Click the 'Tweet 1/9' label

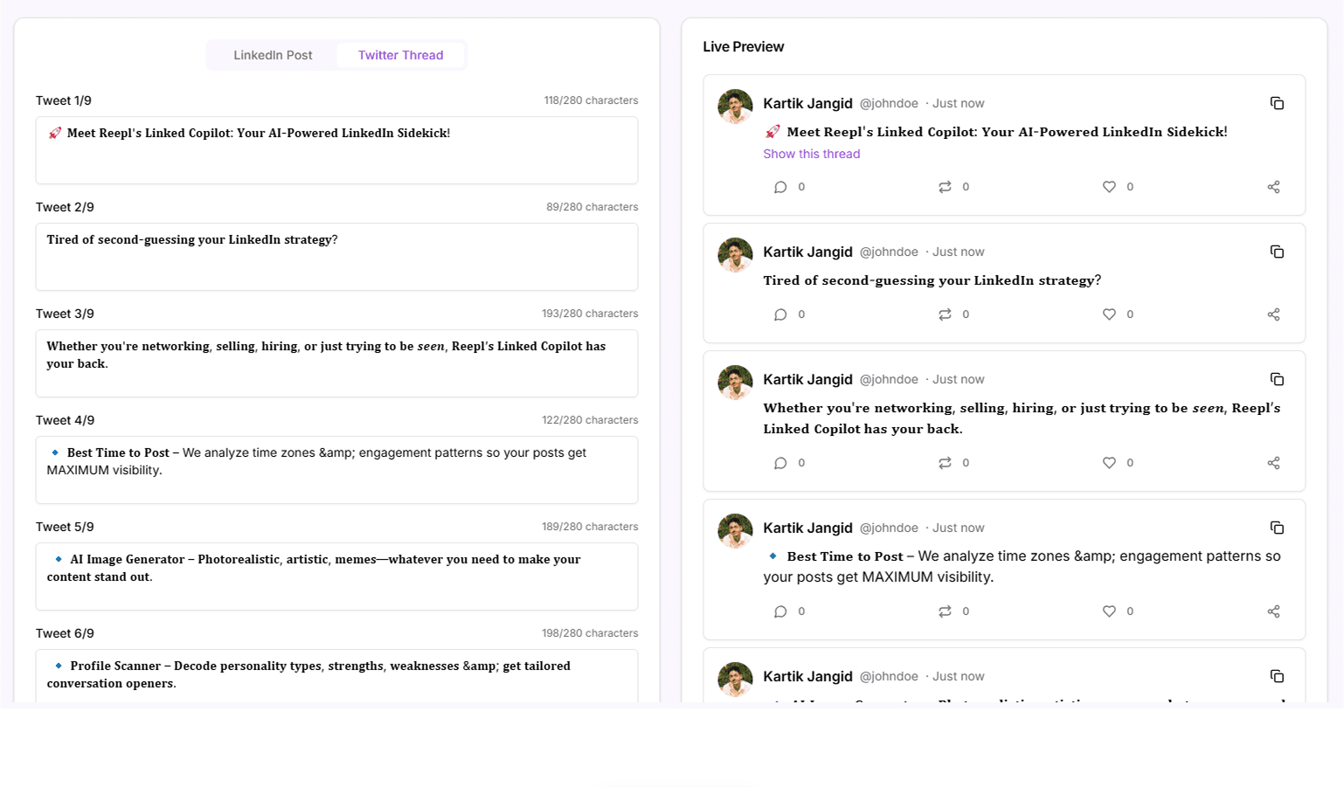point(64,100)
